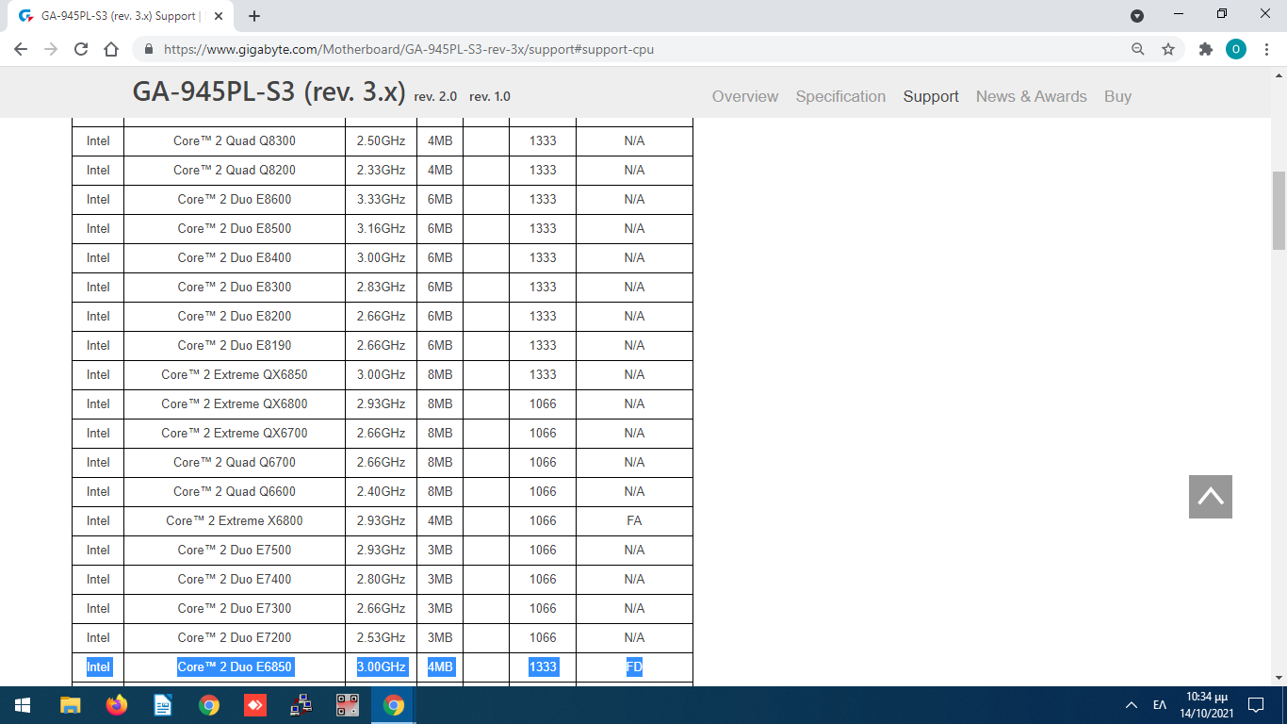Switch to rev. 1.0 of the board

[490, 96]
